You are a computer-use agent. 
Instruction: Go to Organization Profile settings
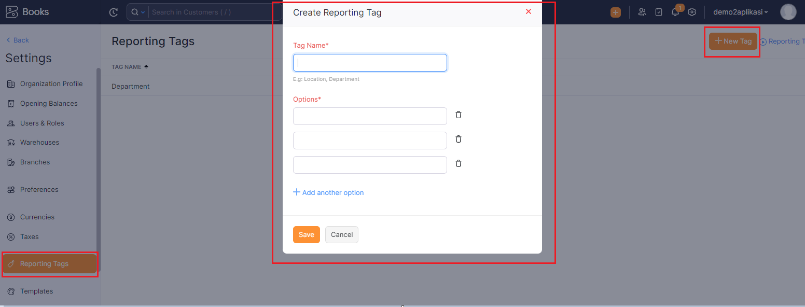tap(51, 84)
